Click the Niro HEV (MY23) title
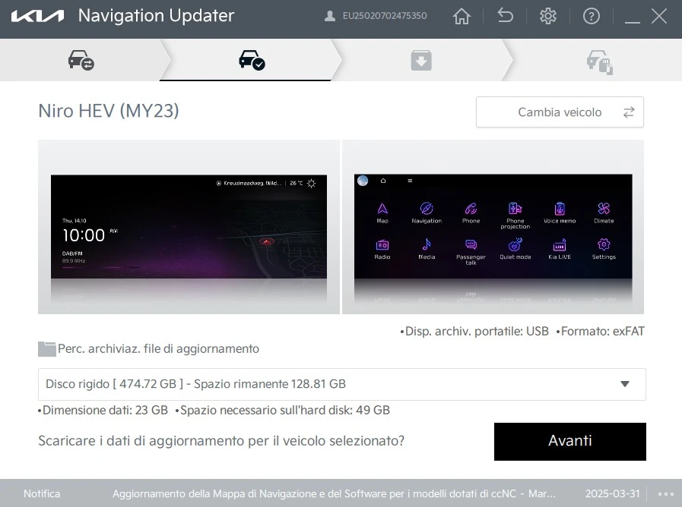The height and width of the screenshot is (507, 682). click(109, 111)
